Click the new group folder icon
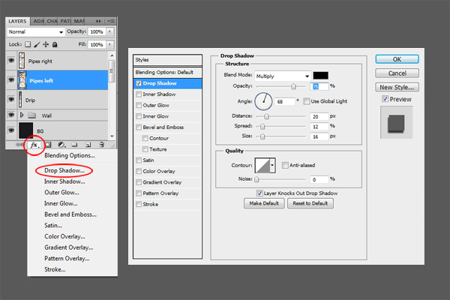450x300 pixels. click(x=75, y=143)
